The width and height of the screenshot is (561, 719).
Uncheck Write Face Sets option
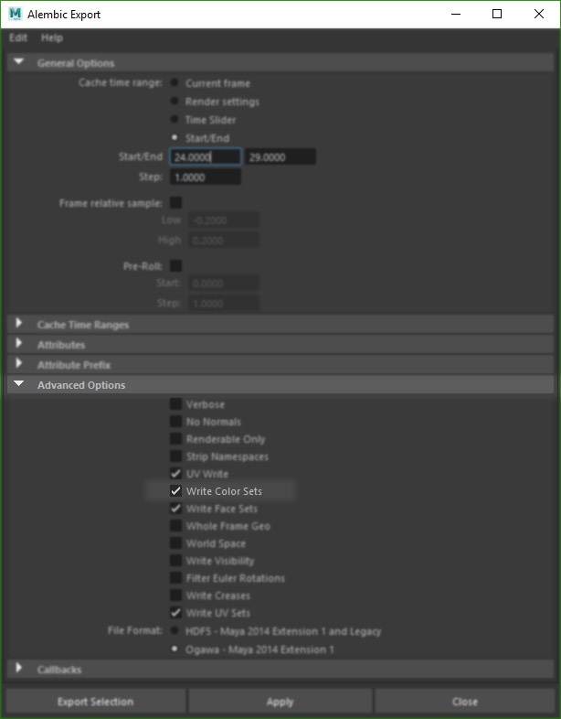[x=175, y=509]
